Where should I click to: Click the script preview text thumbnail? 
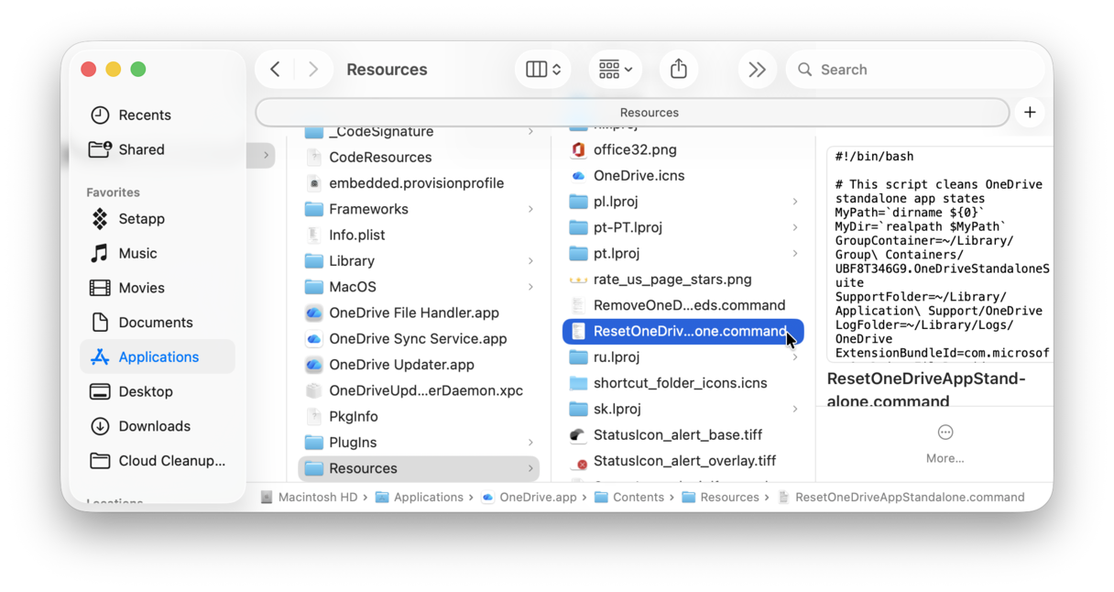tap(938, 255)
